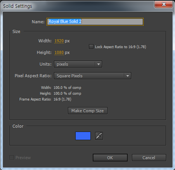Click the Solid Settings title text
The width and height of the screenshot is (175, 170).
17,6
